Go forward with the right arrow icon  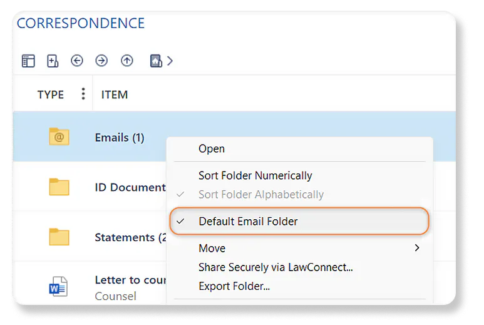tap(101, 61)
